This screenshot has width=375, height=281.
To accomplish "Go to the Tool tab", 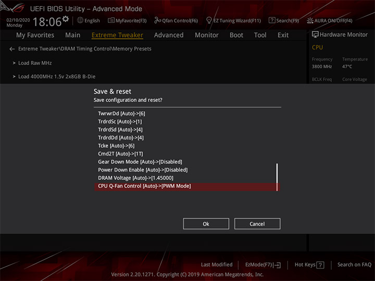I will 260,35.
